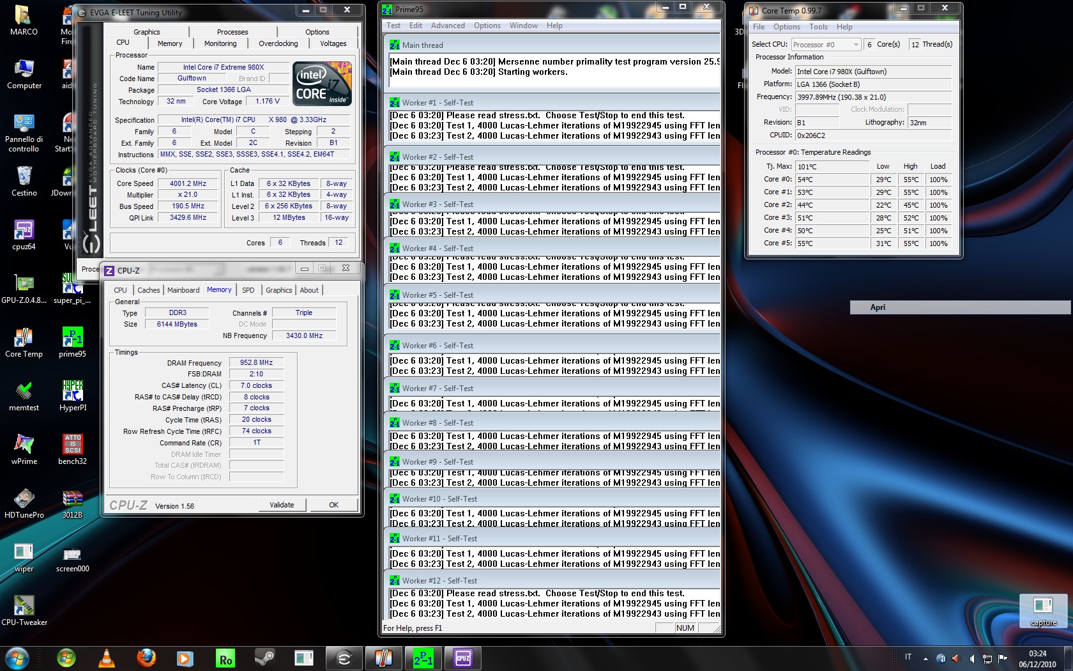The image size is (1073, 671).
Task: Go to the Overclocking tab in E-LEET
Action: pos(278,43)
